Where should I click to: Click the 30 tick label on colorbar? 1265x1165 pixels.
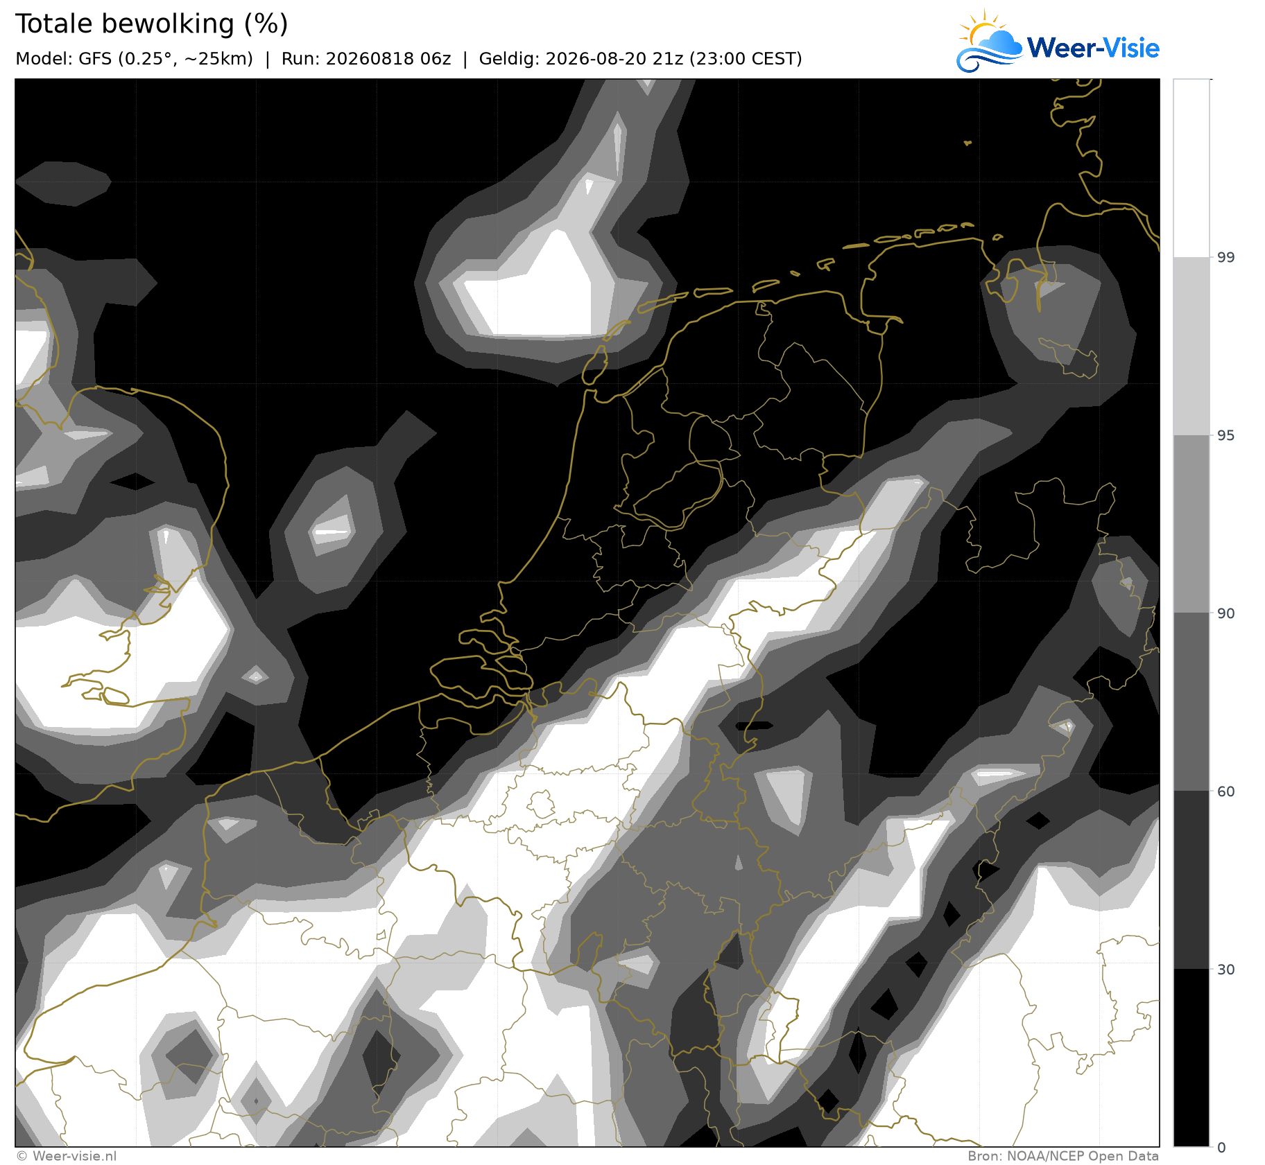coord(1226,969)
